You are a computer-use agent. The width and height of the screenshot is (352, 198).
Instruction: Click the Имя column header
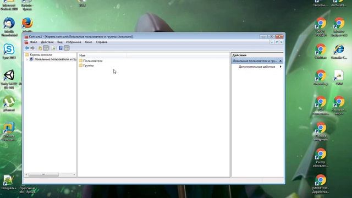tap(102, 55)
